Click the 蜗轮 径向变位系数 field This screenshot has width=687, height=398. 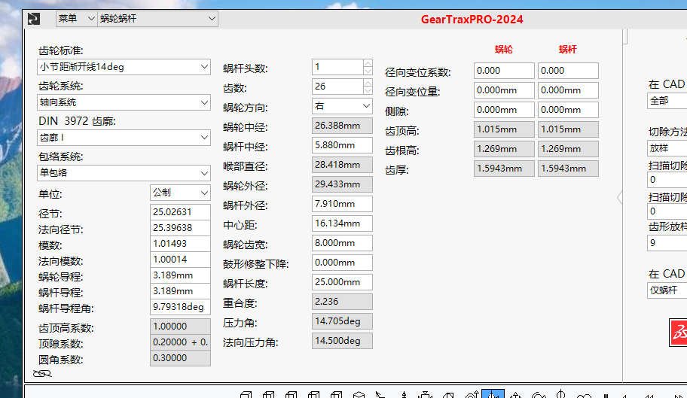504,71
